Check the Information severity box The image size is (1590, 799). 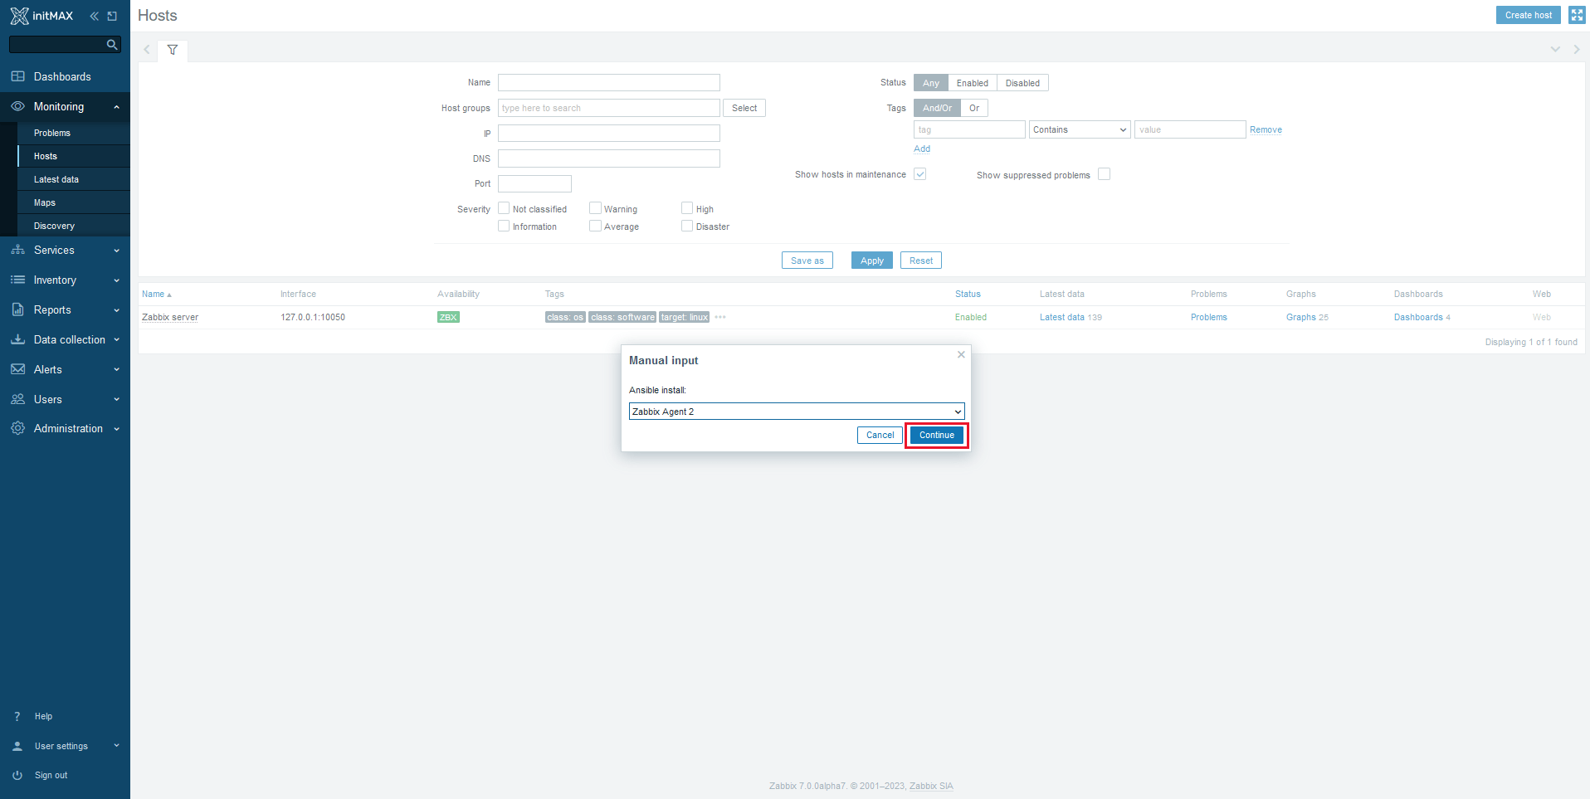tap(504, 226)
